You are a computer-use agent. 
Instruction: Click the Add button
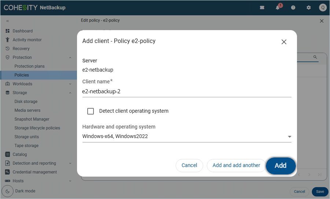point(280,166)
